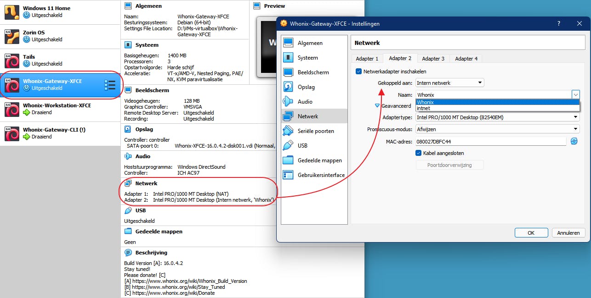Open Audio settings category in dialog
The height and width of the screenshot is (298, 591).
[314, 102]
